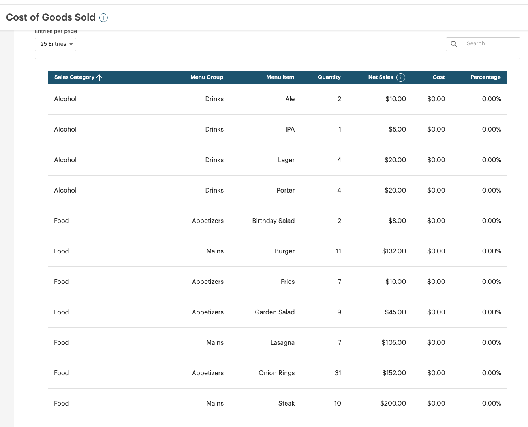Click the Cost of Goods Sold page title
The width and height of the screenshot is (528, 427).
[x=50, y=17]
